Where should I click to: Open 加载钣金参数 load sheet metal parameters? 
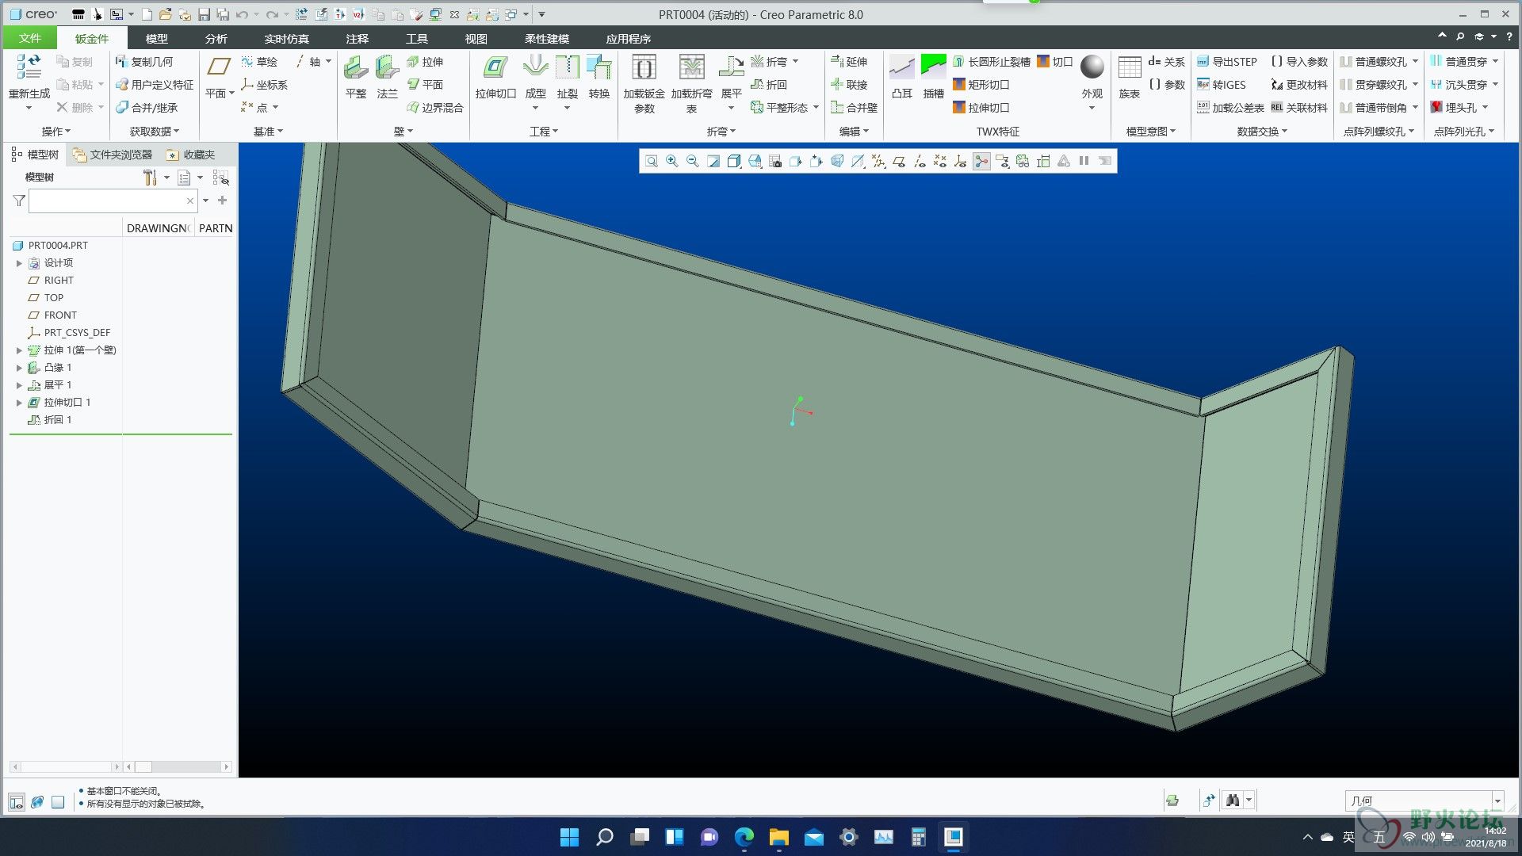(x=644, y=83)
